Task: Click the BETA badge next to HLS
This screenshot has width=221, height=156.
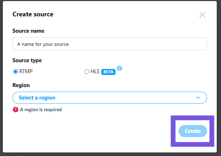Action: pos(108,72)
